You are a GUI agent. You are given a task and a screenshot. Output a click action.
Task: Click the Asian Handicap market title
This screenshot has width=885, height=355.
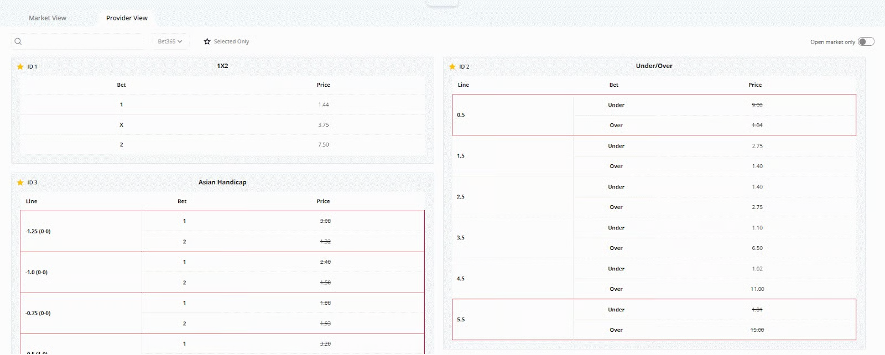pos(222,182)
